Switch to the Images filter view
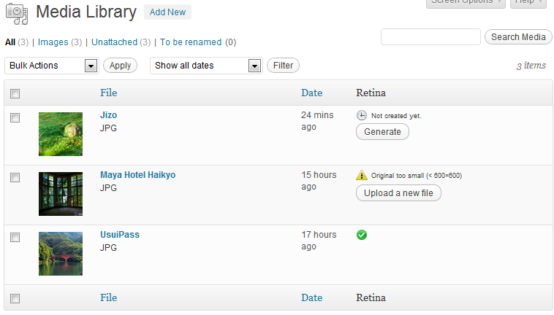Viewport: 554px width, 315px height. point(53,42)
